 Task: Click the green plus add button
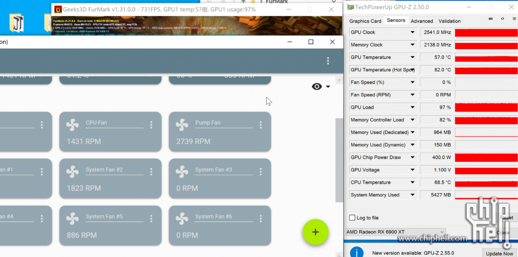click(315, 232)
